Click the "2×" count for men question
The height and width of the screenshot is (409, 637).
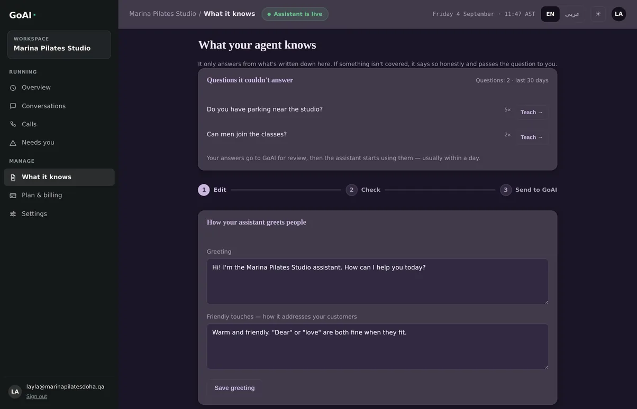507,135
